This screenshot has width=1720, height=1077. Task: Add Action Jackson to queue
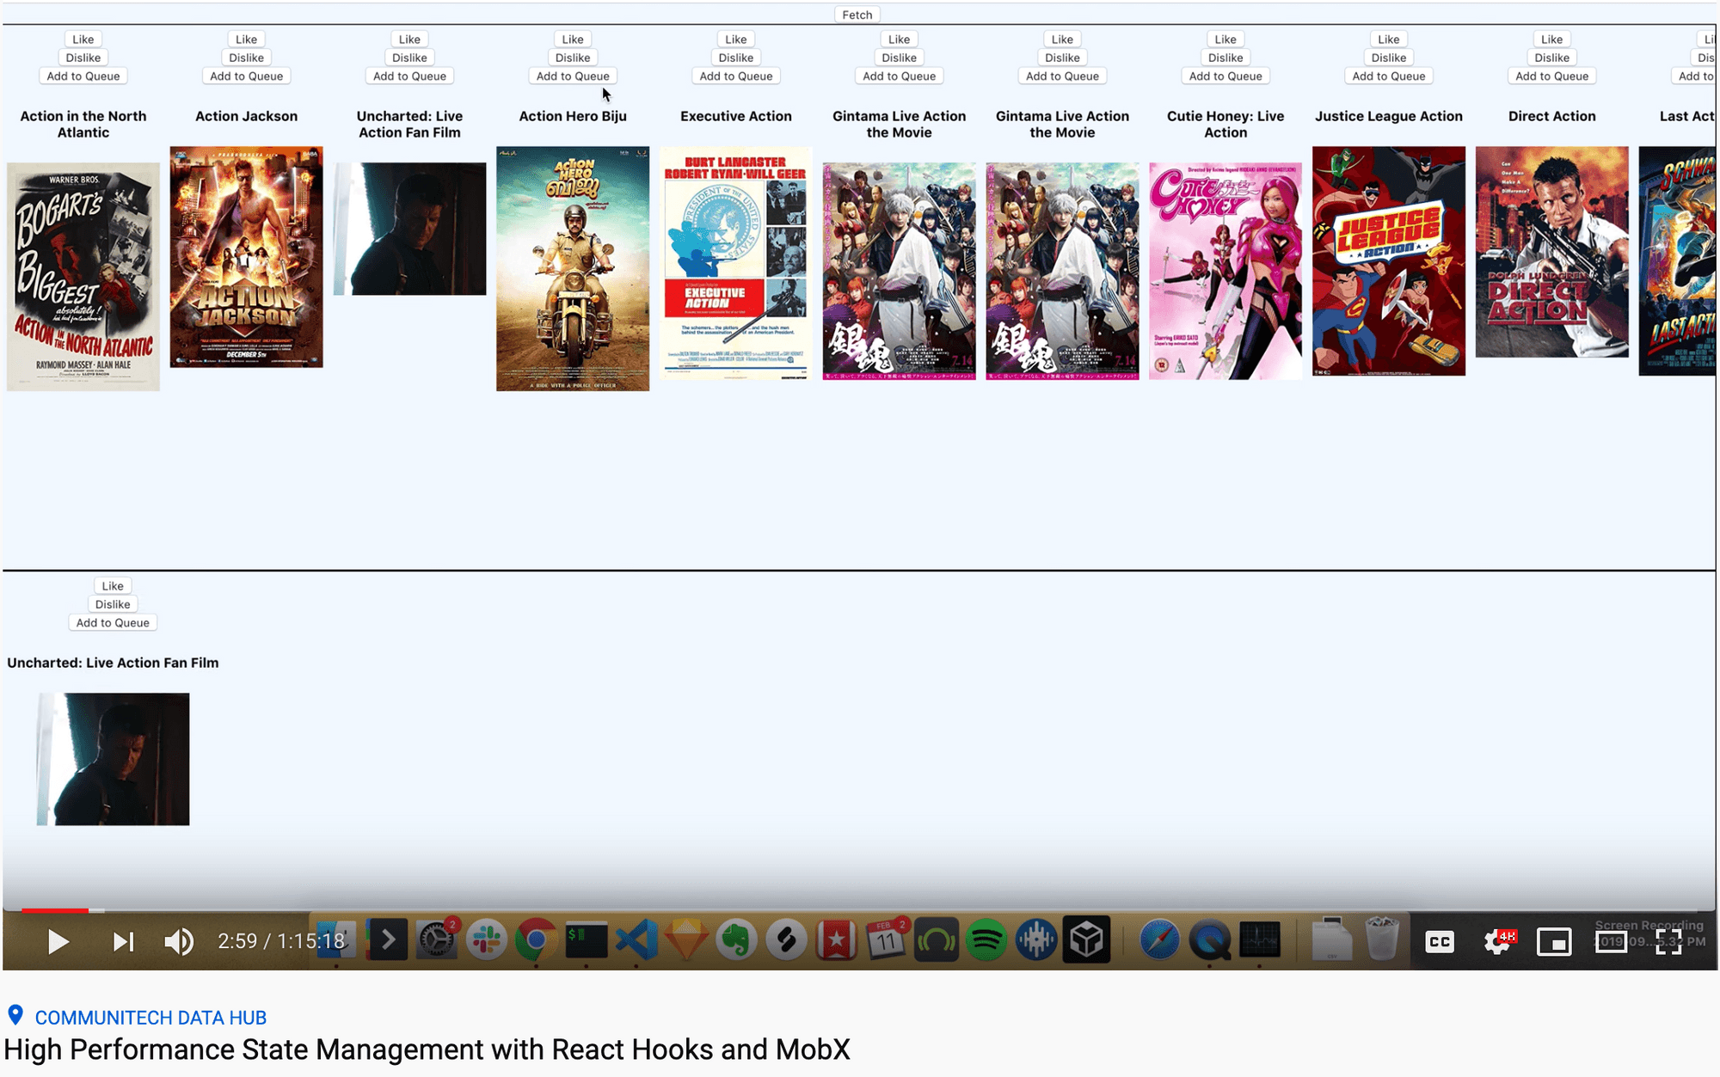point(246,76)
